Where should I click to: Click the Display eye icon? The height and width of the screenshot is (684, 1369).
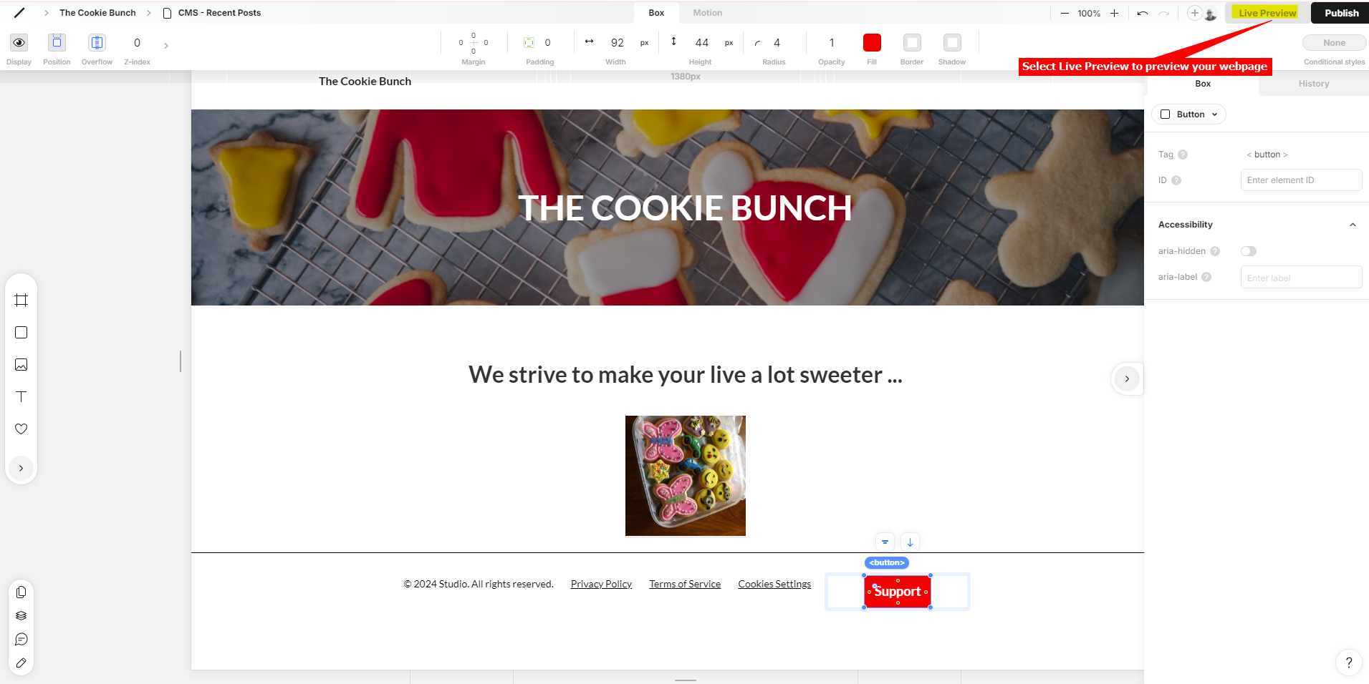19,43
